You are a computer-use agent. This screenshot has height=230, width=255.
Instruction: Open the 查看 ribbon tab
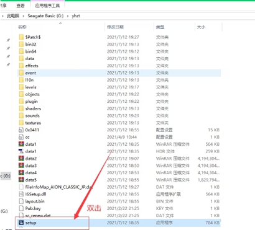(x=21, y=6)
